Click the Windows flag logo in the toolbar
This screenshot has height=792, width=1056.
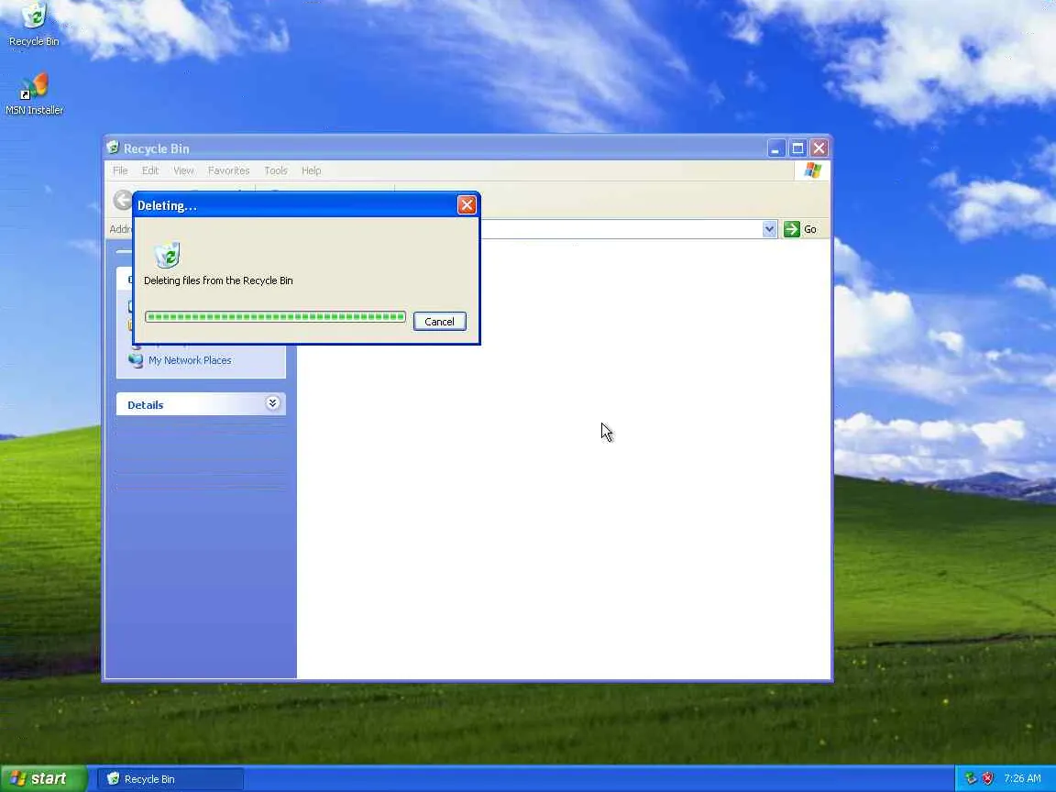(813, 170)
